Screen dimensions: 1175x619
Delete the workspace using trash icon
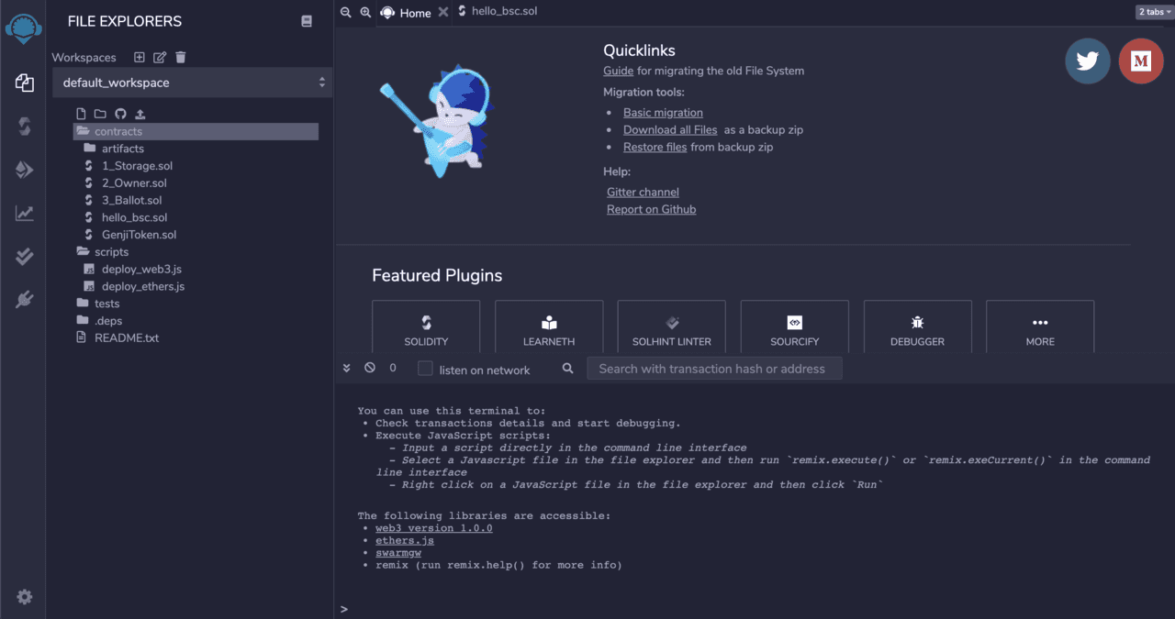(x=181, y=57)
